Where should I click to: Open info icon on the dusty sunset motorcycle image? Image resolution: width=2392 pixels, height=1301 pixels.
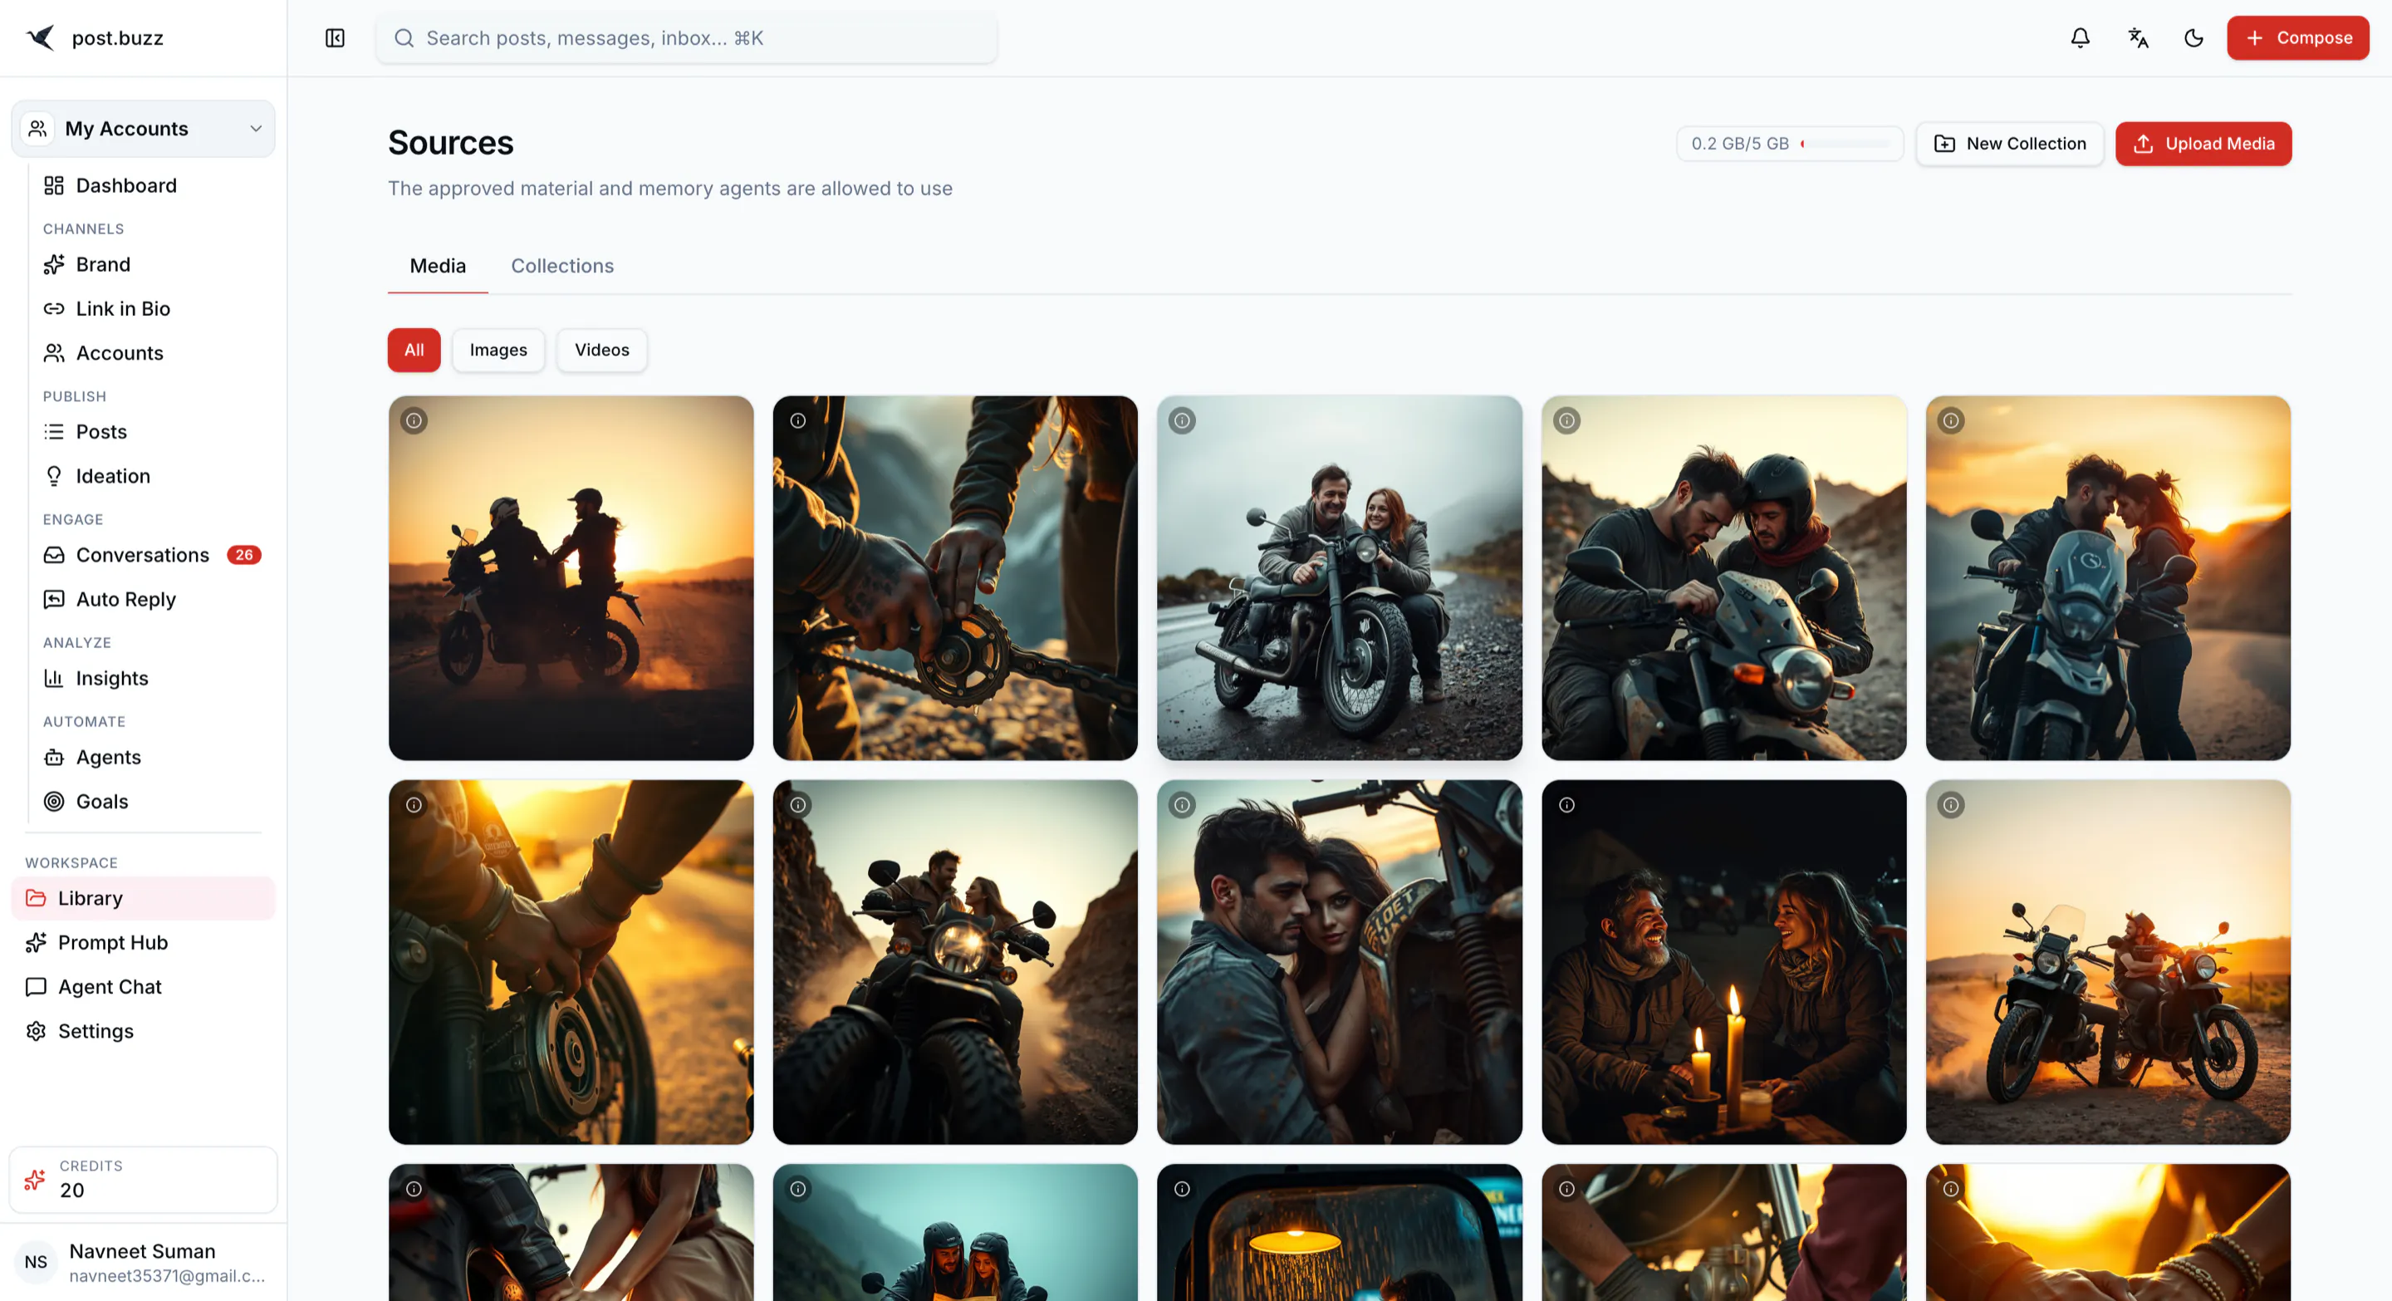click(x=1951, y=805)
